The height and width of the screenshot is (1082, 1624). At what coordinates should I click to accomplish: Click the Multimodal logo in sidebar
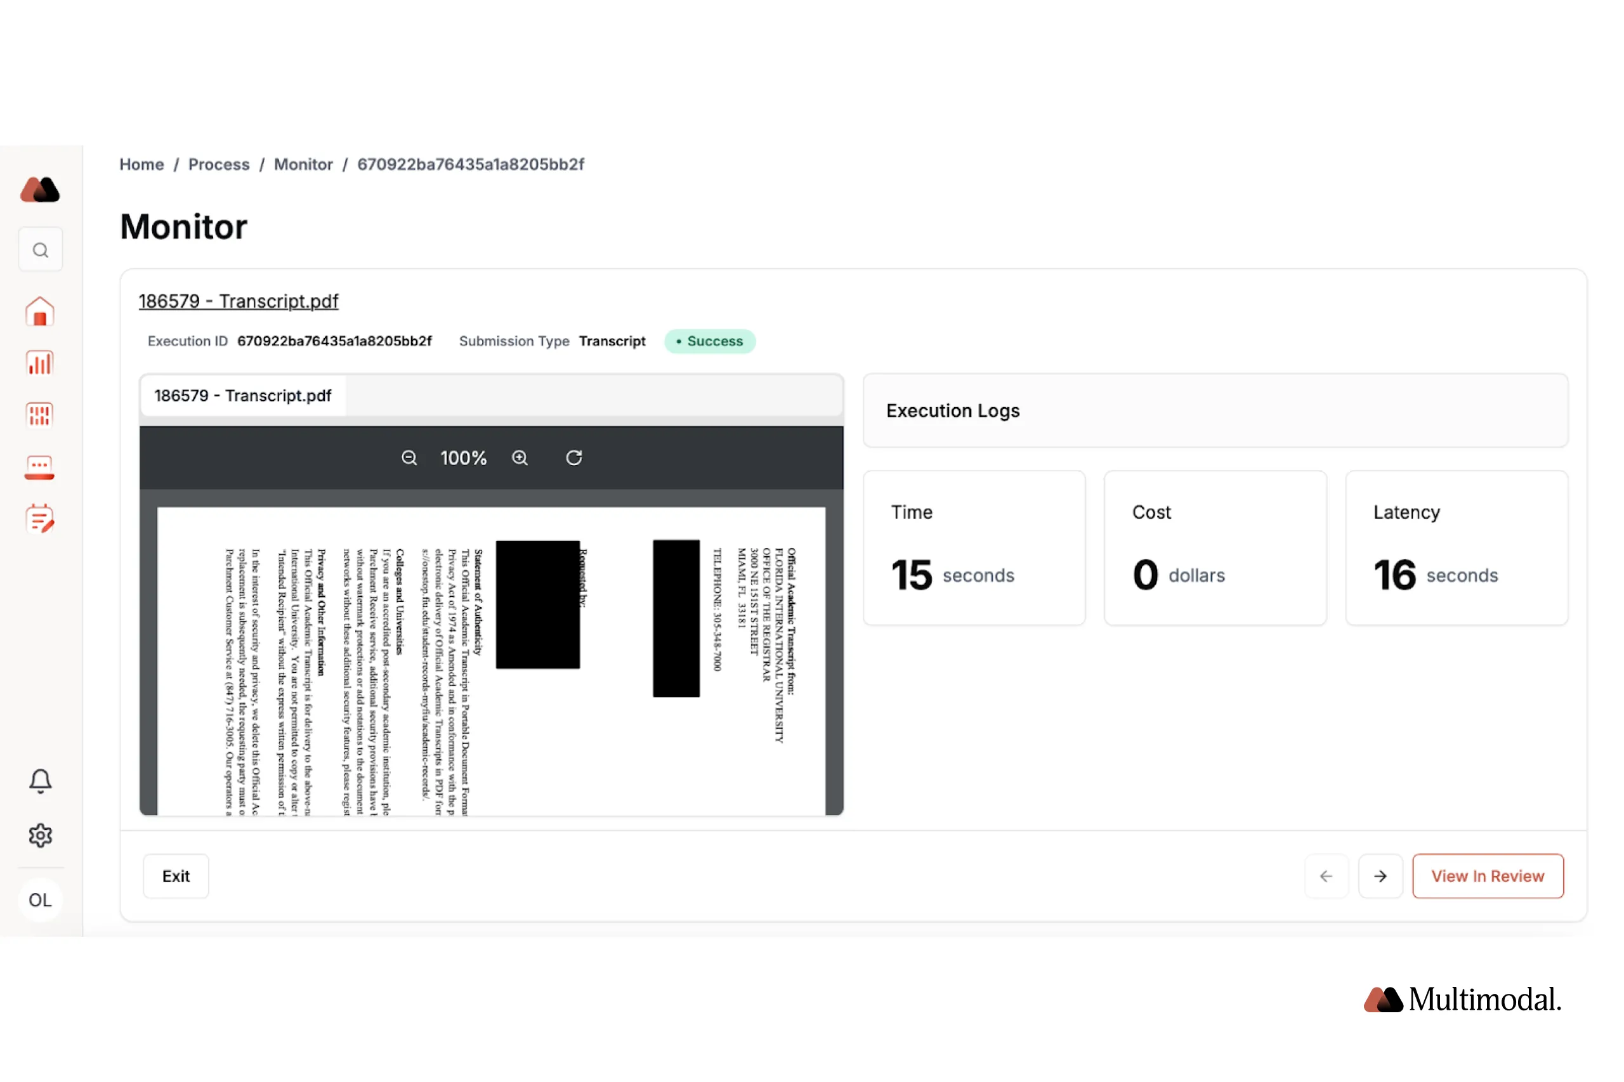pos(40,189)
